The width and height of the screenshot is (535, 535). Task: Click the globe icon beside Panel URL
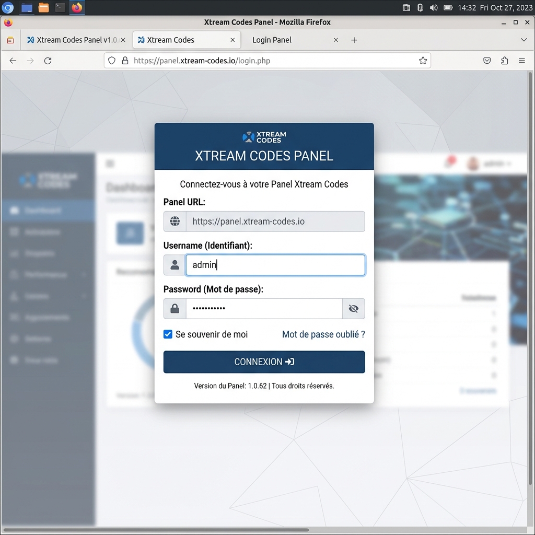tap(175, 222)
